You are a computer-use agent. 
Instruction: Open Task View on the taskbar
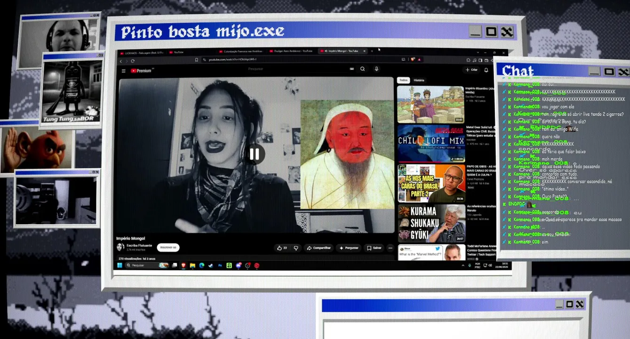175,266
